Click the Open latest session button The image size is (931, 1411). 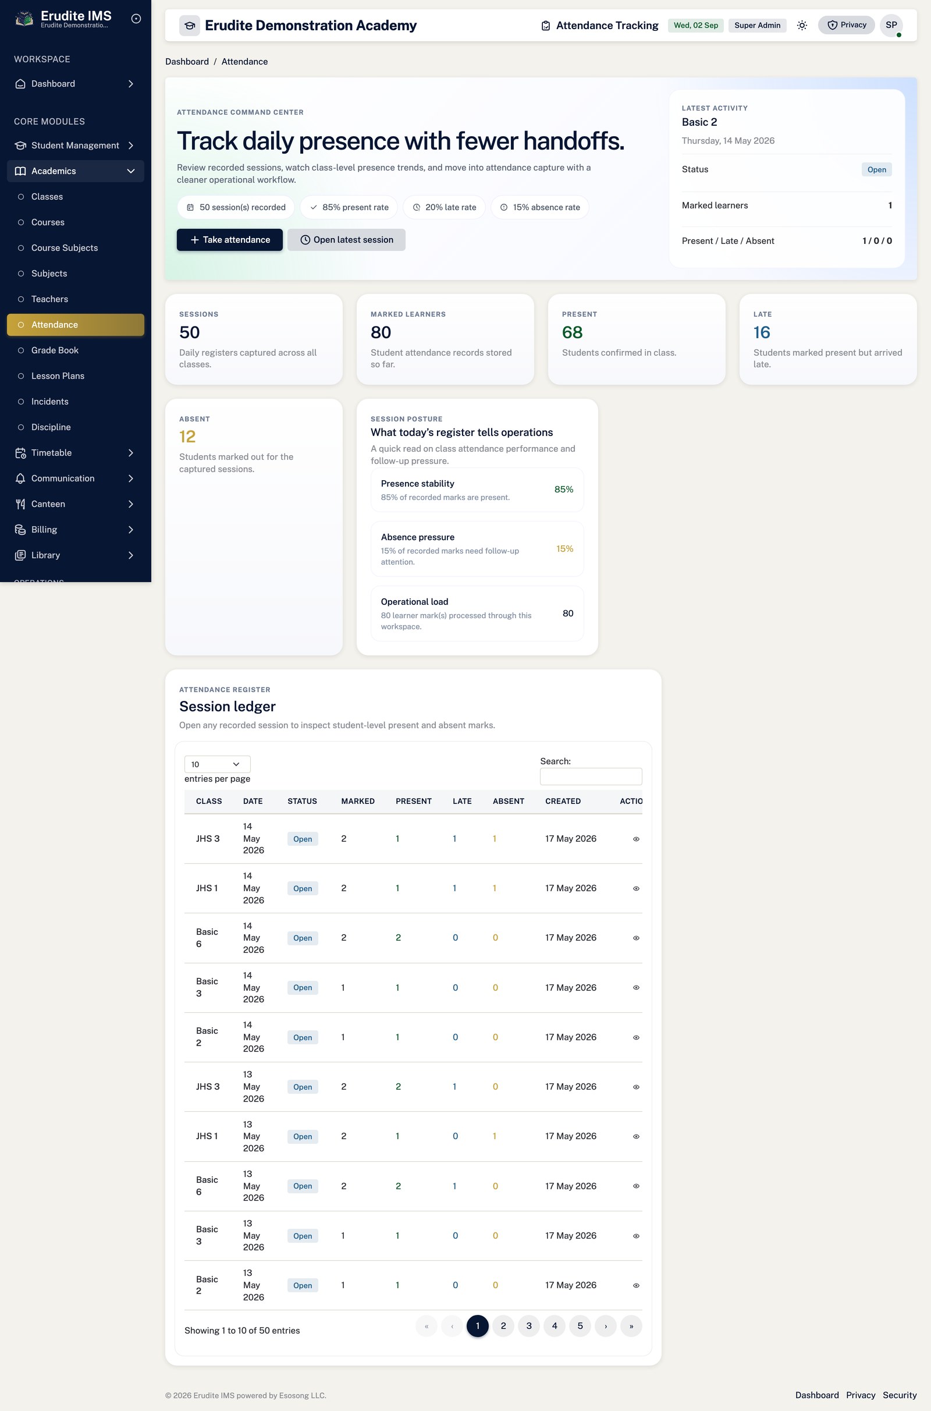[346, 240]
